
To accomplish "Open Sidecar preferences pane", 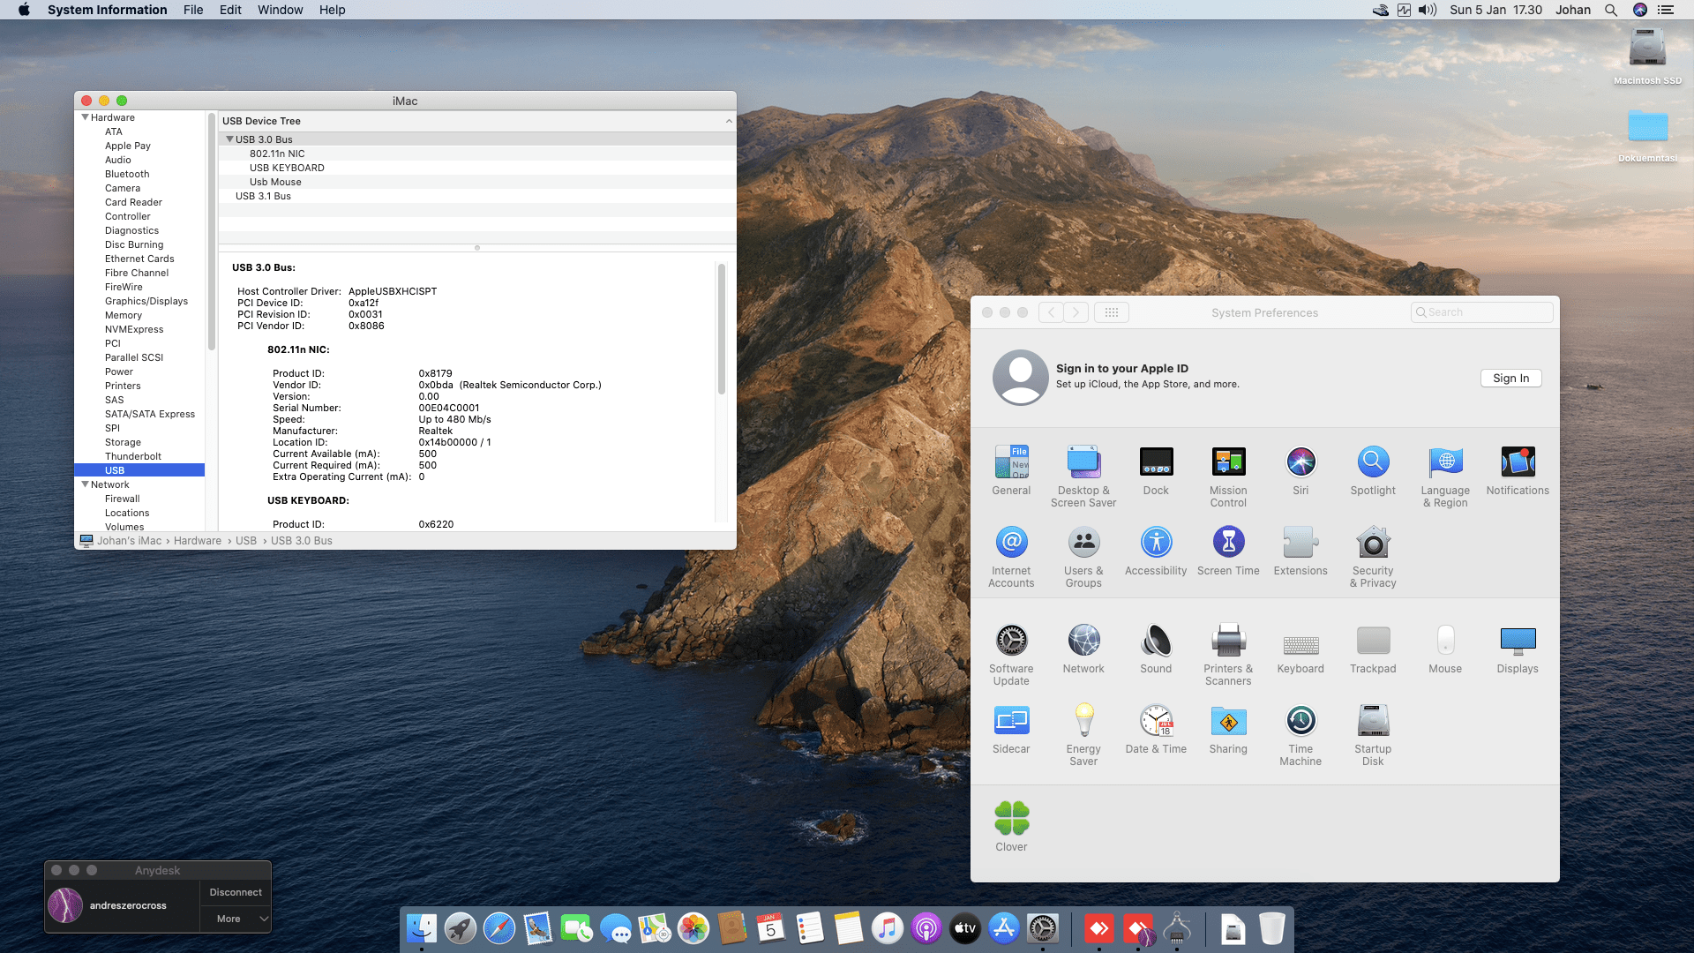I will pos(1011,729).
